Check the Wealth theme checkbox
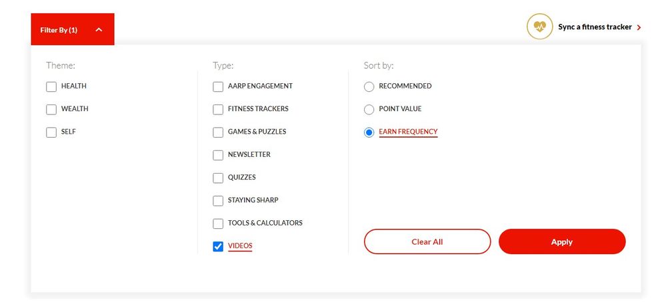 pos(51,110)
